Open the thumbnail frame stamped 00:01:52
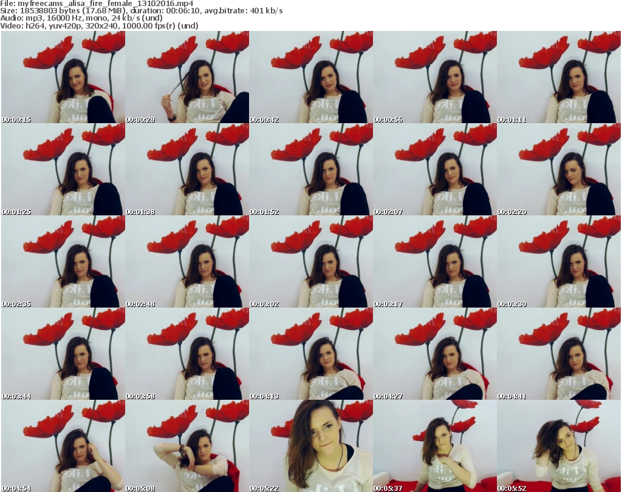Image resolution: width=622 pixels, height=492 pixels. pos(311,169)
